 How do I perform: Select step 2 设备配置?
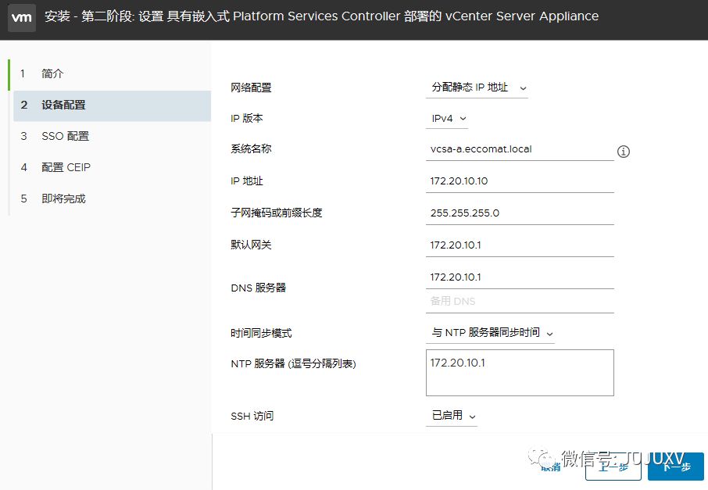point(112,106)
